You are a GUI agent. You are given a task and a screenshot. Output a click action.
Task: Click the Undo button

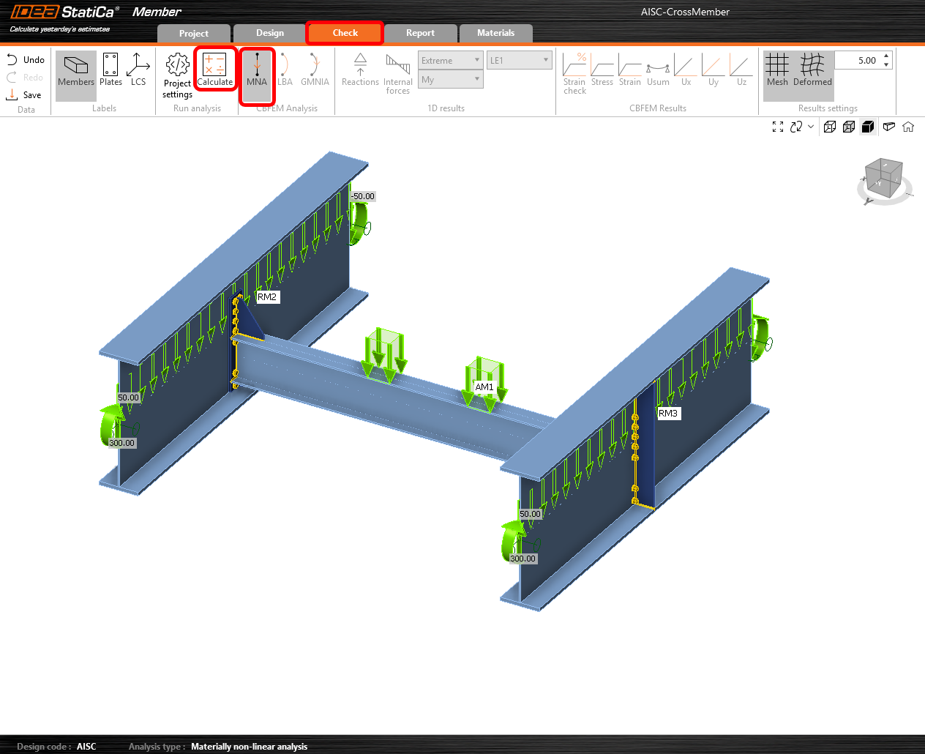[x=26, y=59]
